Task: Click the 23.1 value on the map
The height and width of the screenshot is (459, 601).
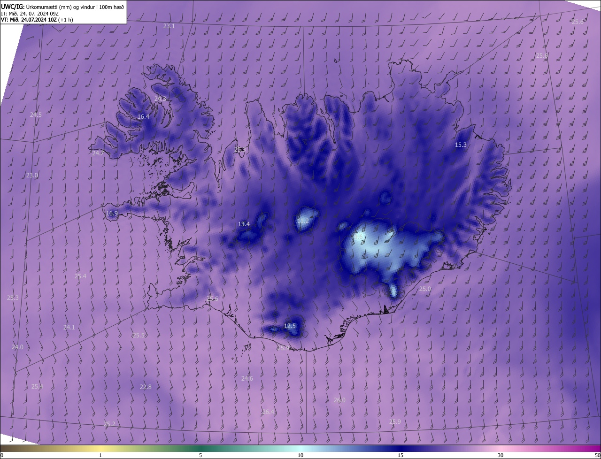Action: [x=169, y=26]
